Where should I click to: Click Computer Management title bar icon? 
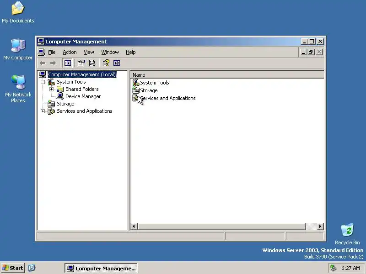(41, 42)
